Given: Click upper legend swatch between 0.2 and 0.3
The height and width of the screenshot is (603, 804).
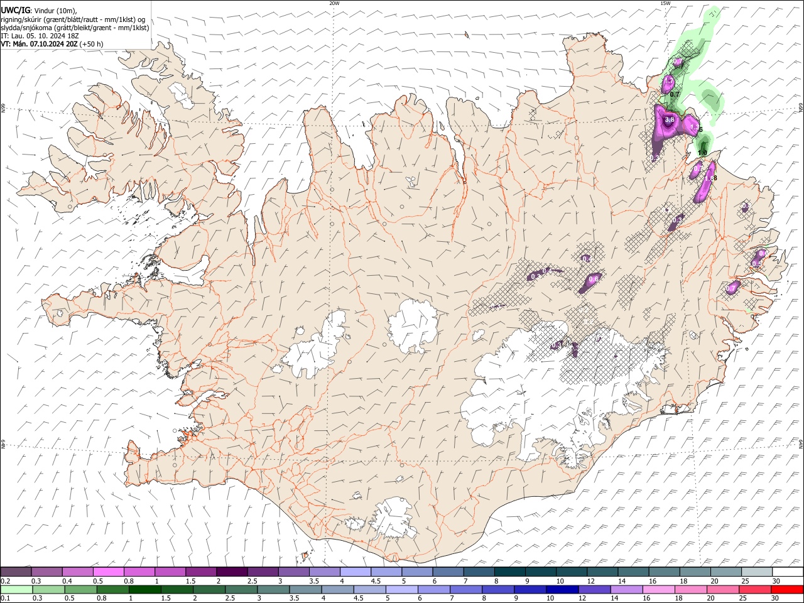Looking at the screenshot, I should coord(16,572).
